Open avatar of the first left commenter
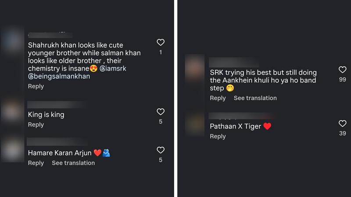The height and width of the screenshot is (197, 351). pos(12,41)
